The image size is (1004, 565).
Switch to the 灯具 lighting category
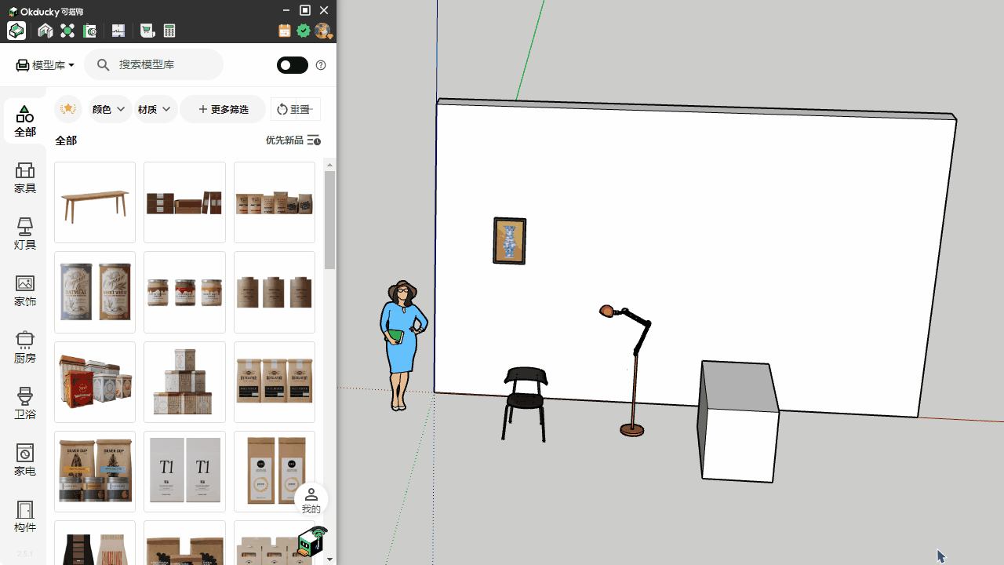pyautogui.click(x=25, y=234)
